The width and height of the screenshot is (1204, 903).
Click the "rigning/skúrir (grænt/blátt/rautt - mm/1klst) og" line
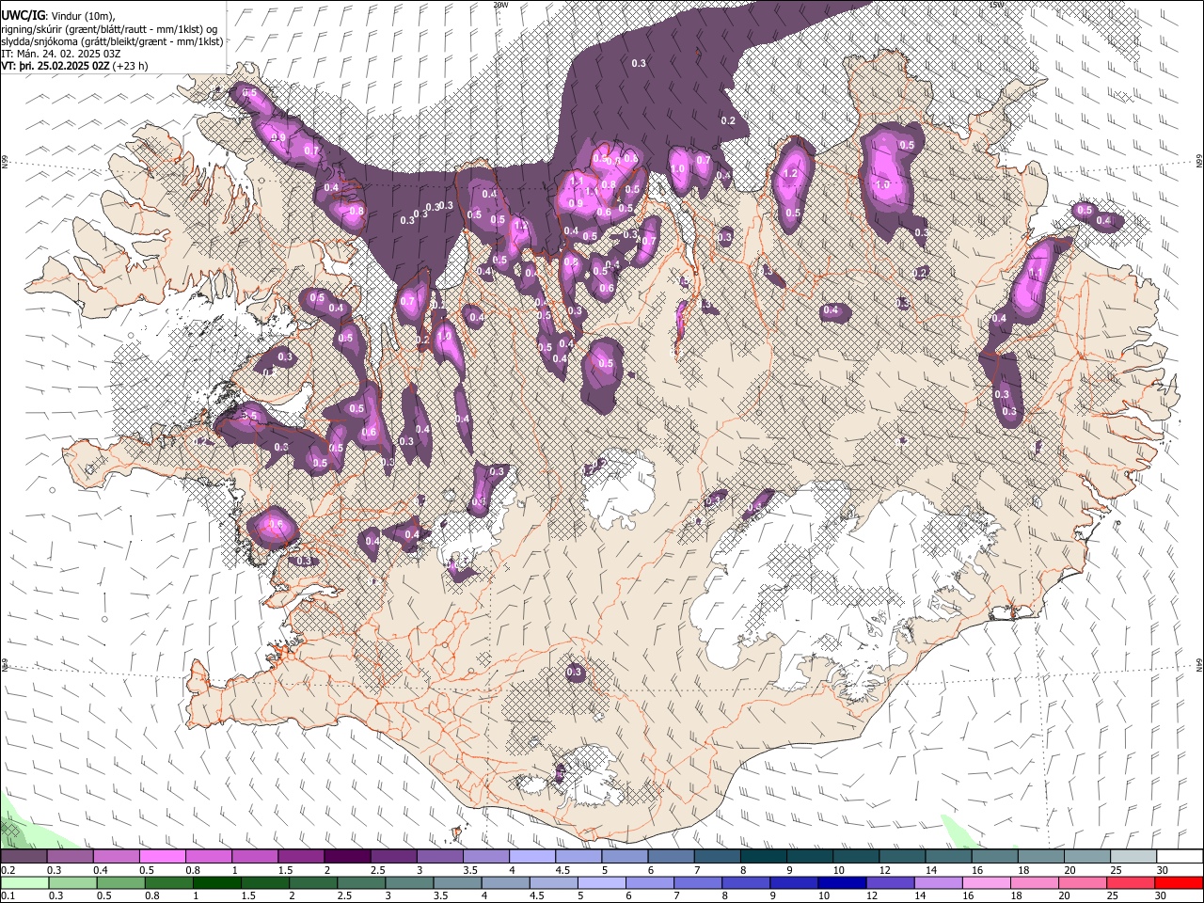110,28
